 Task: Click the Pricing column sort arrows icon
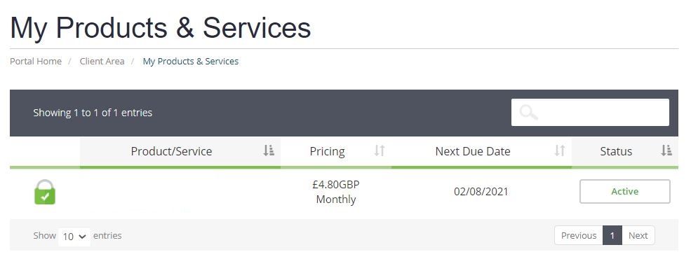[x=380, y=150]
